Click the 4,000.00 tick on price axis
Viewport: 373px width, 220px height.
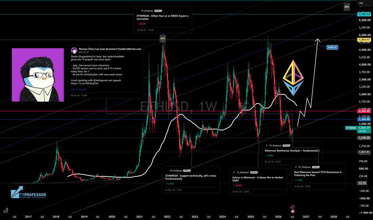[365, 64]
